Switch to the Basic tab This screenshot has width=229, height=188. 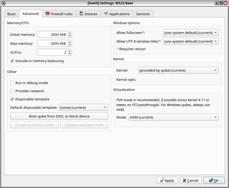(x=12, y=14)
